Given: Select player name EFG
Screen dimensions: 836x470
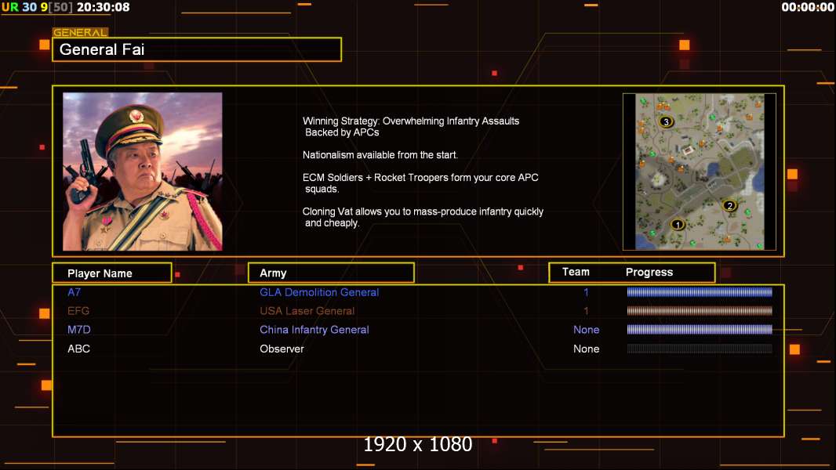Looking at the screenshot, I should click(x=78, y=311).
